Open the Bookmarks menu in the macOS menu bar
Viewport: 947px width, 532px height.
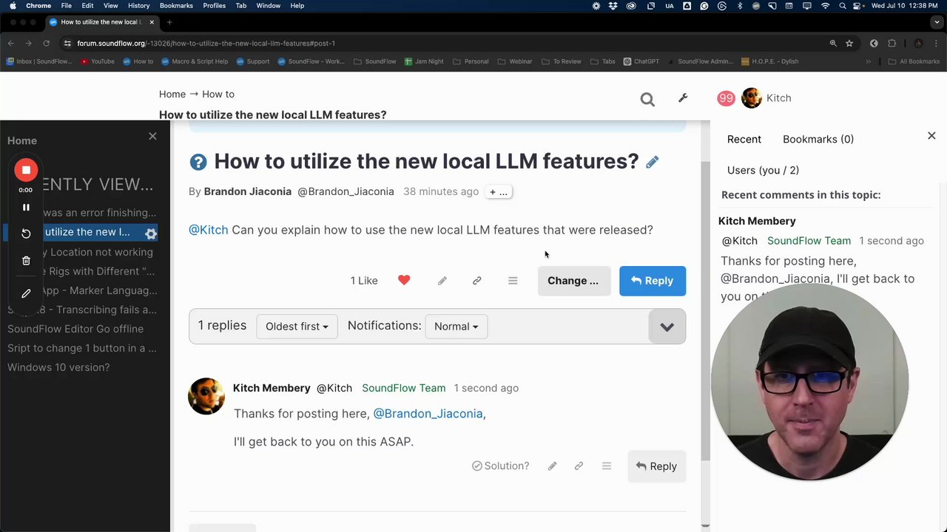coord(176,6)
